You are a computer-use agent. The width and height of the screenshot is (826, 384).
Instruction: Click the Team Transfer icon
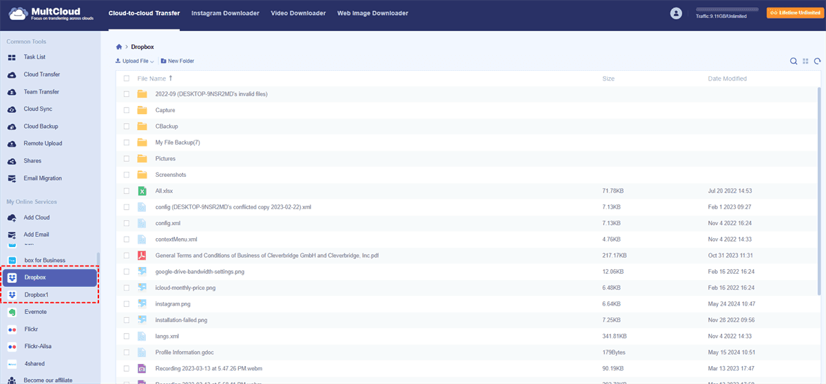(x=12, y=92)
